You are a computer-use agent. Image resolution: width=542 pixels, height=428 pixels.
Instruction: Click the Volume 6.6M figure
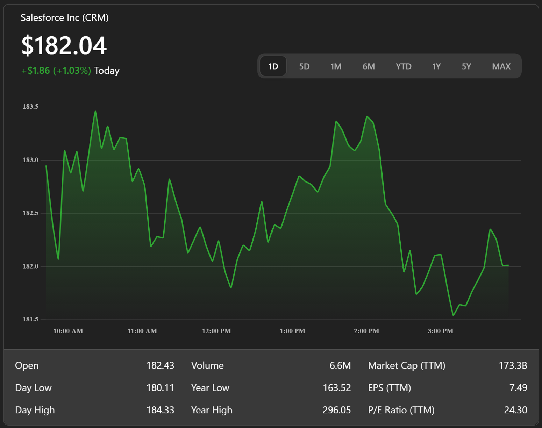[x=340, y=365]
